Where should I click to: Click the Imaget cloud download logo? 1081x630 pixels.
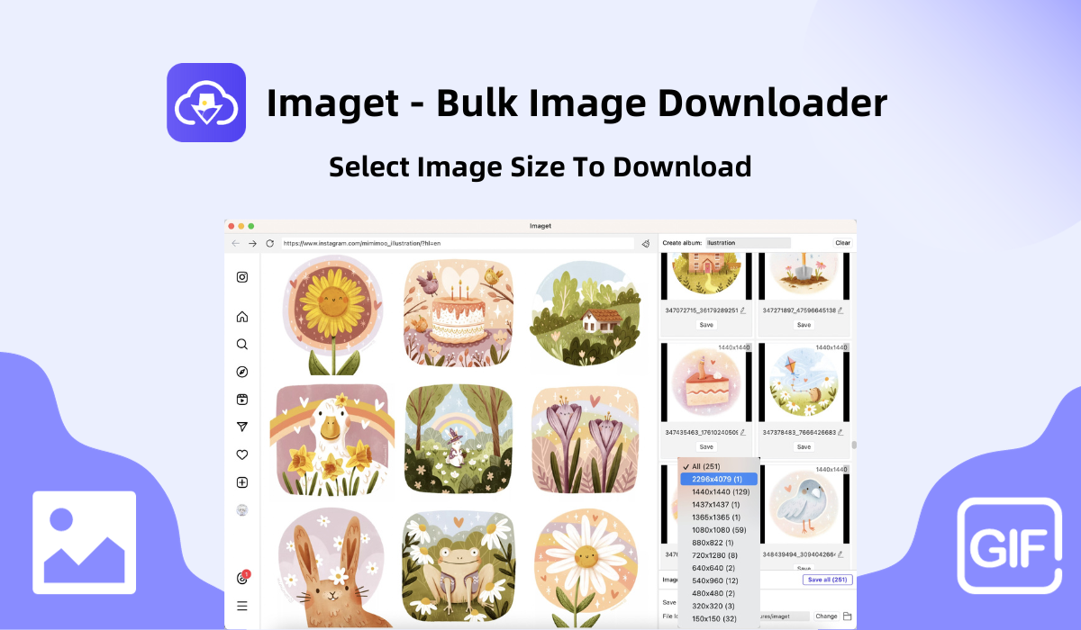[x=206, y=103]
